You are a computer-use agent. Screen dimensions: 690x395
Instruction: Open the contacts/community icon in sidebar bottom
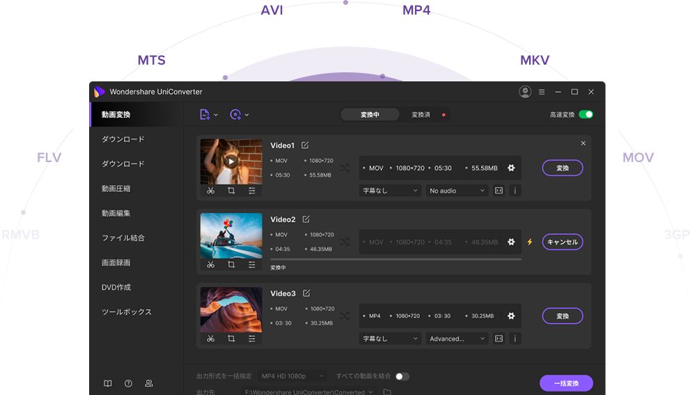pyautogui.click(x=149, y=383)
